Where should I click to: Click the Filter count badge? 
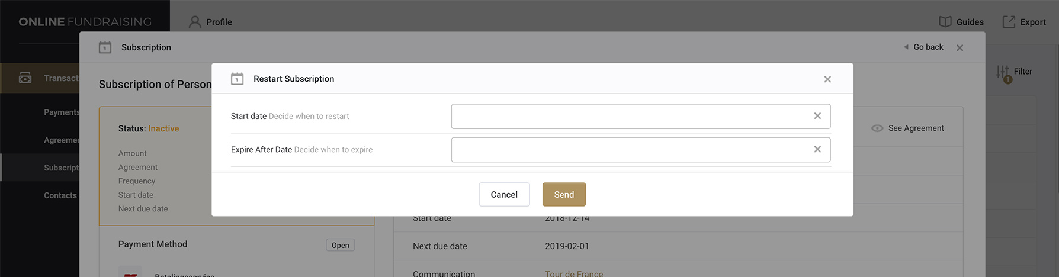(x=1008, y=79)
